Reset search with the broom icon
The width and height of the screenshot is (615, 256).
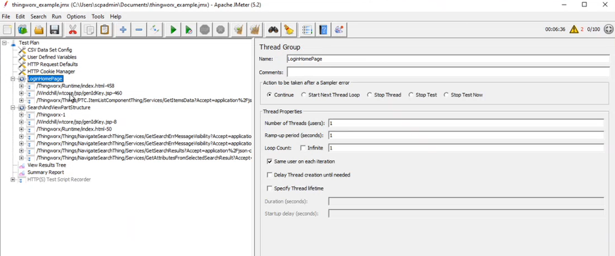click(289, 29)
